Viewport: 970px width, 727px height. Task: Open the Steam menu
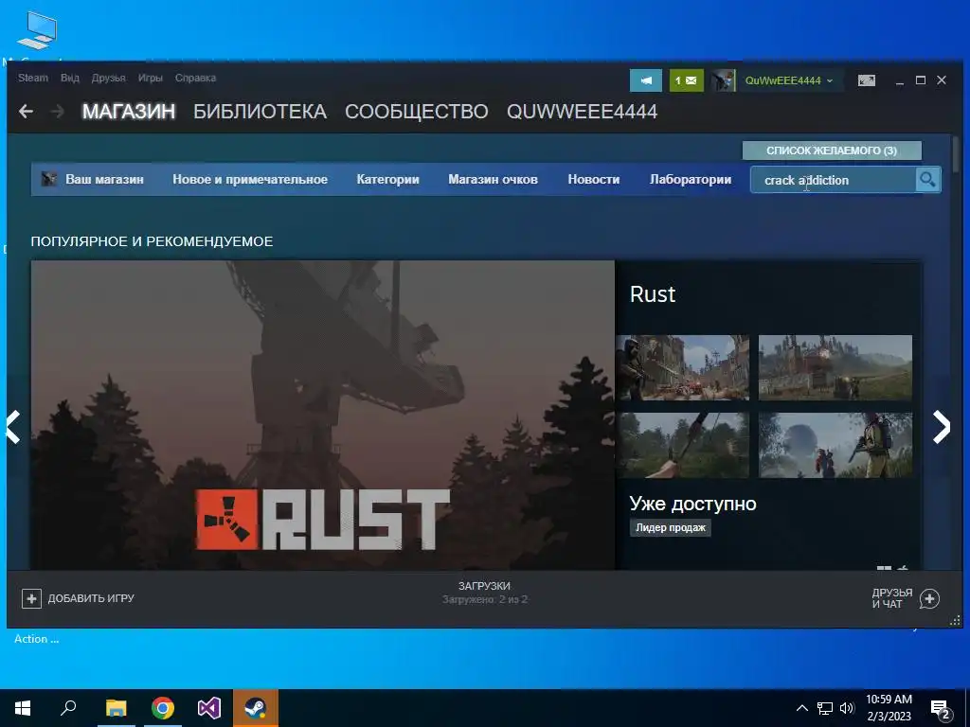(33, 78)
